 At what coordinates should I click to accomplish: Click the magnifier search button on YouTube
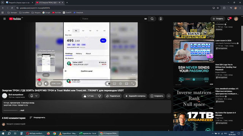click(152, 19)
